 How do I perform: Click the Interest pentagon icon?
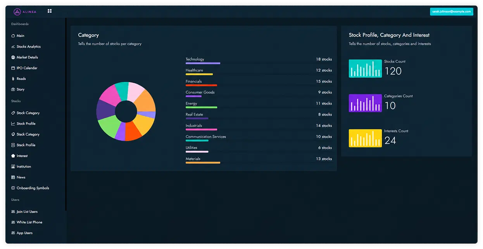pos(13,156)
